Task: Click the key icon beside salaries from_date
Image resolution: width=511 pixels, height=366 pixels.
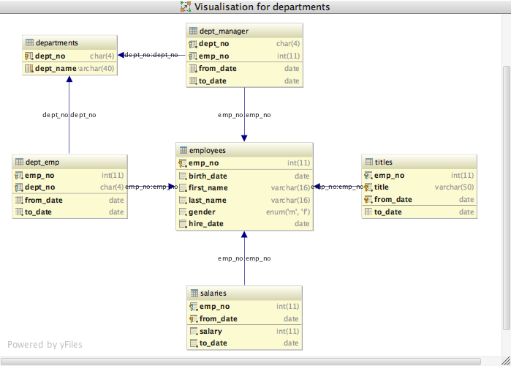Action: (x=194, y=318)
